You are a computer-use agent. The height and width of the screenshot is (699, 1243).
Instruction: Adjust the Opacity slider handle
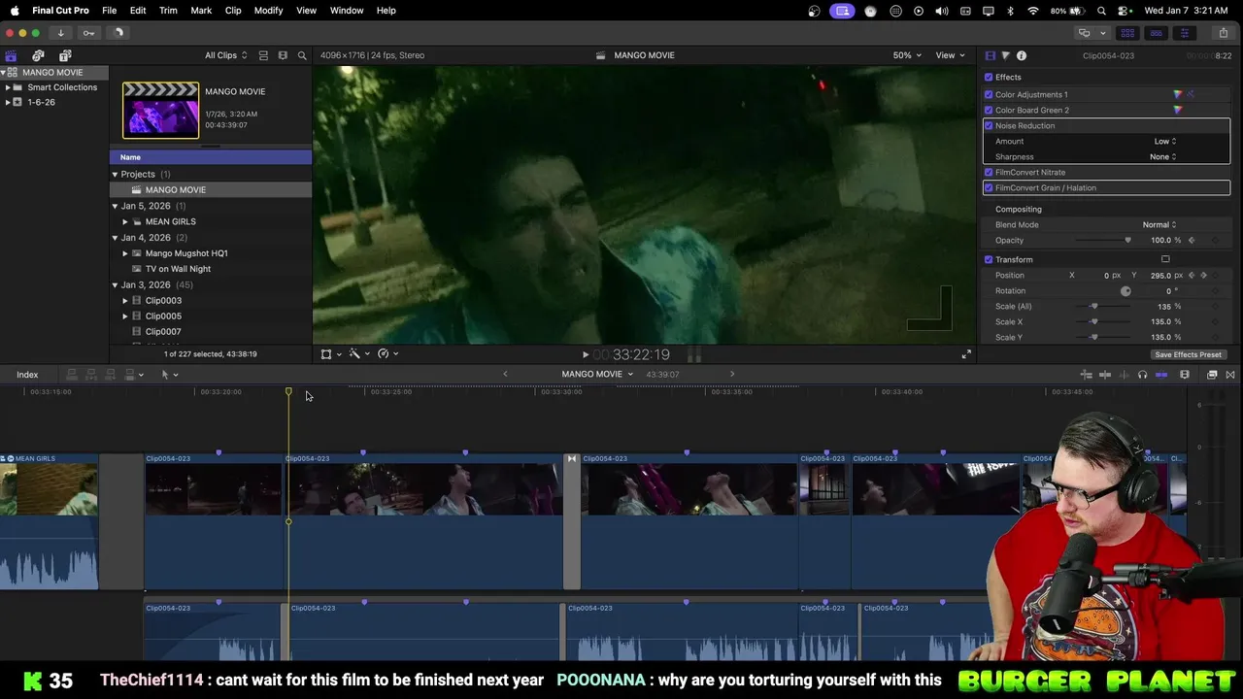pyautogui.click(x=1127, y=241)
